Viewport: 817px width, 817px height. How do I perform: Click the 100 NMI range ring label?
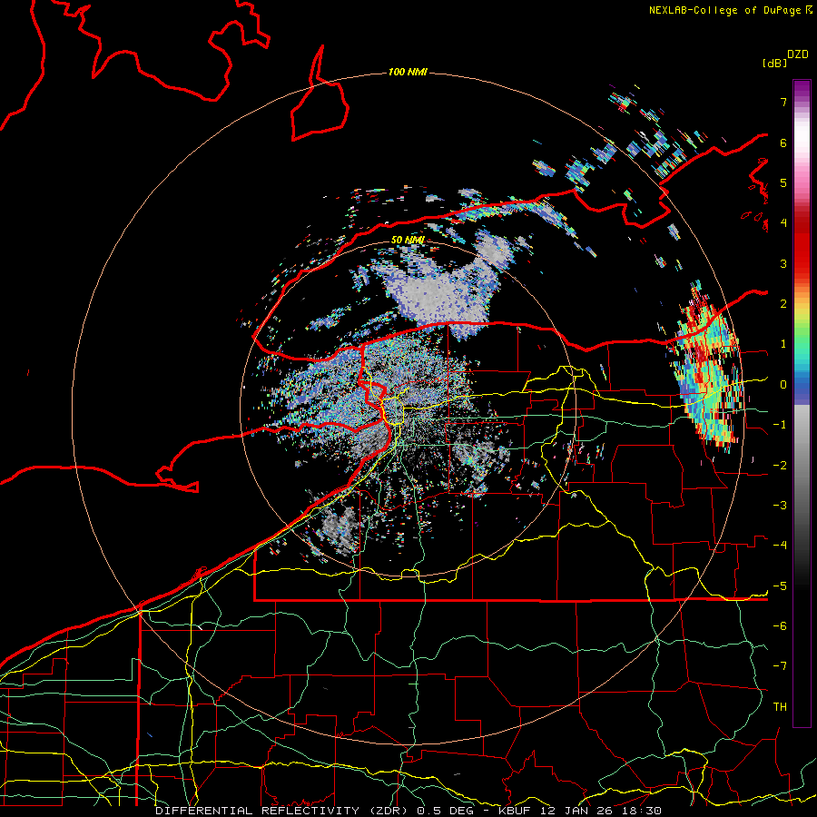(408, 72)
